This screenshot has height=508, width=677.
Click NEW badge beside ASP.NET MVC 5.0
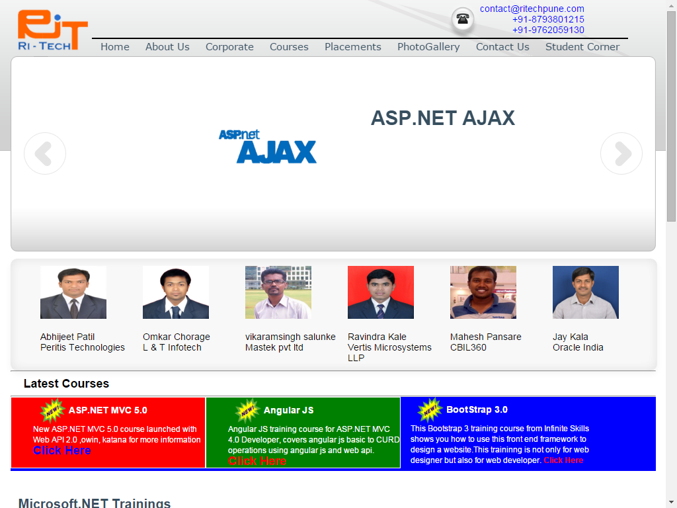point(52,410)
